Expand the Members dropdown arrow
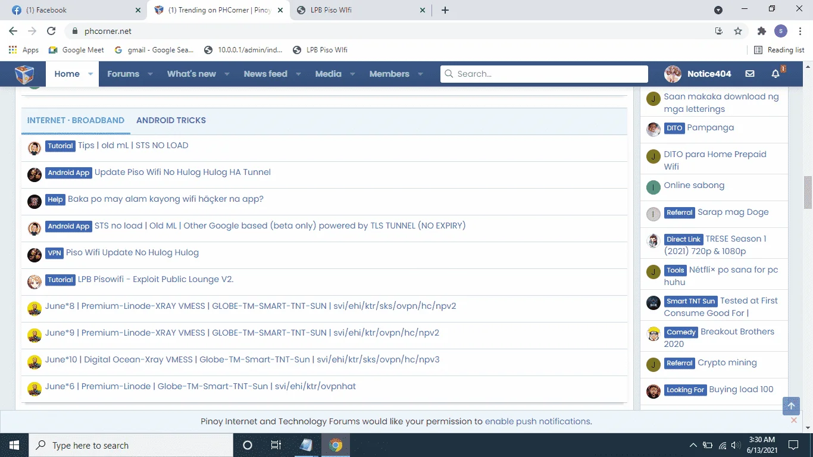This screenshot has height=457, width=813. [420, 74]
